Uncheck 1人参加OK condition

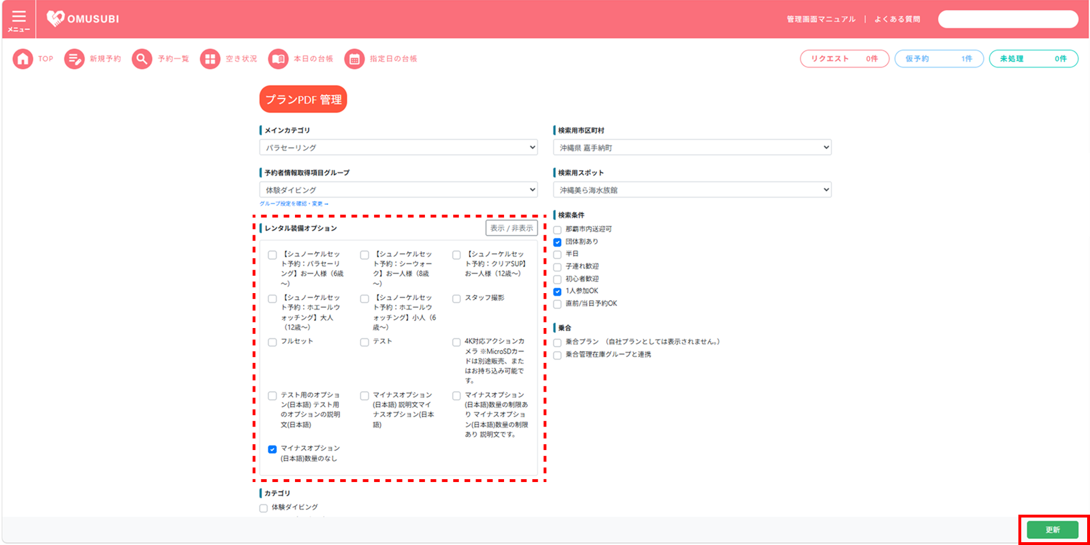tap(557, 292)
